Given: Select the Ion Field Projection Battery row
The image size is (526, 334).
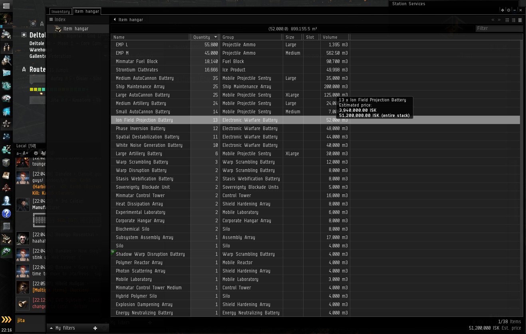Looking at the screenshot, I should pyautogui.click(x=316, y=120).
